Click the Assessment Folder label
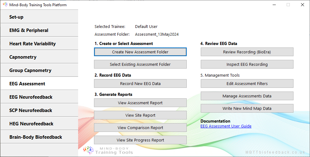 tap(112, 34)
